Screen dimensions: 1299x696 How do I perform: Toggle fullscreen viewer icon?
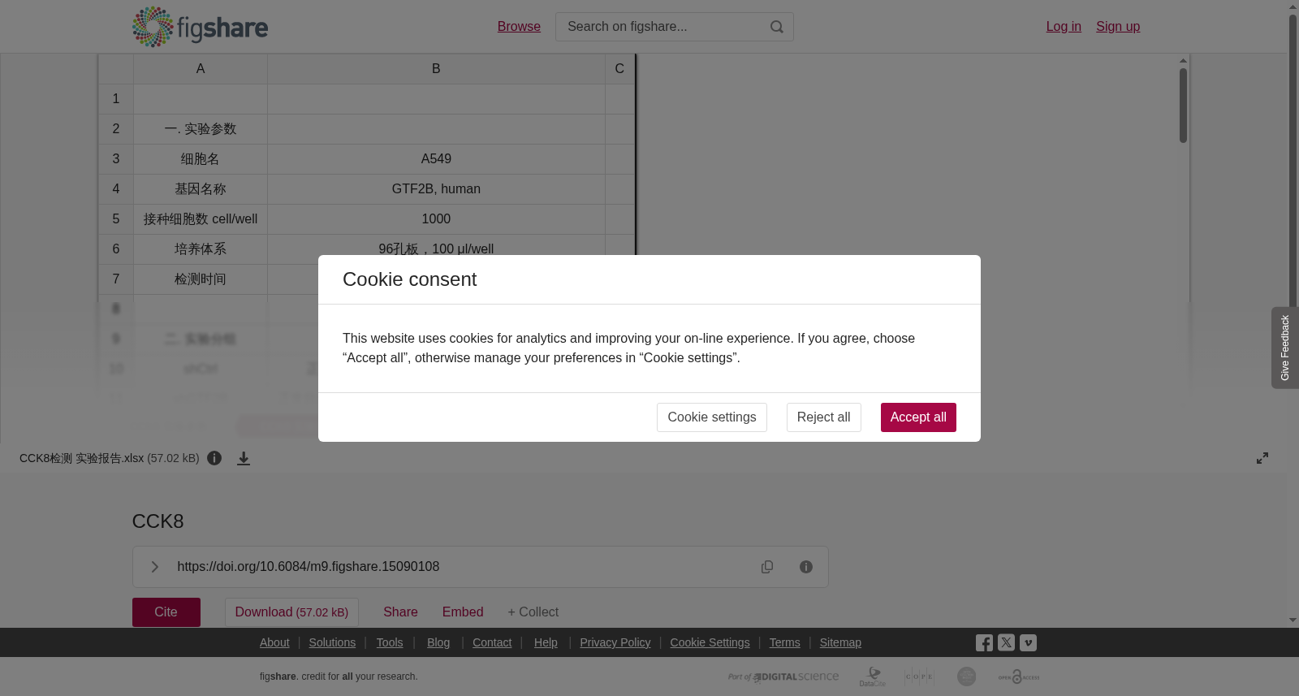[x=1262, y=458]
